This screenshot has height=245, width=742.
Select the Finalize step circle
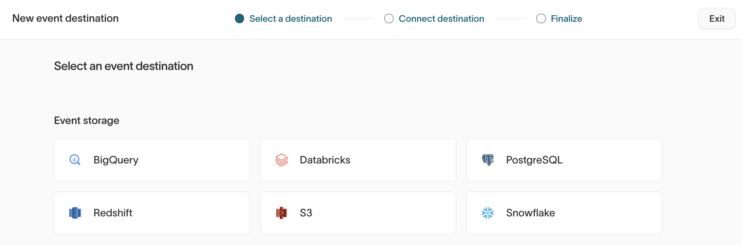[x=541, y=18]
